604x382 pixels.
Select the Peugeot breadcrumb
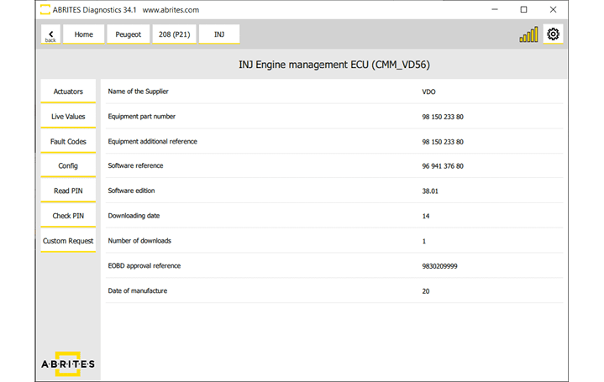[128, 34]
